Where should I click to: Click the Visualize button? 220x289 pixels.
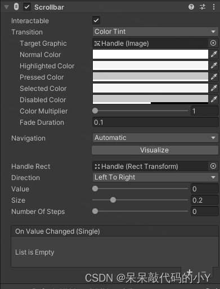[x=155, y=150]
